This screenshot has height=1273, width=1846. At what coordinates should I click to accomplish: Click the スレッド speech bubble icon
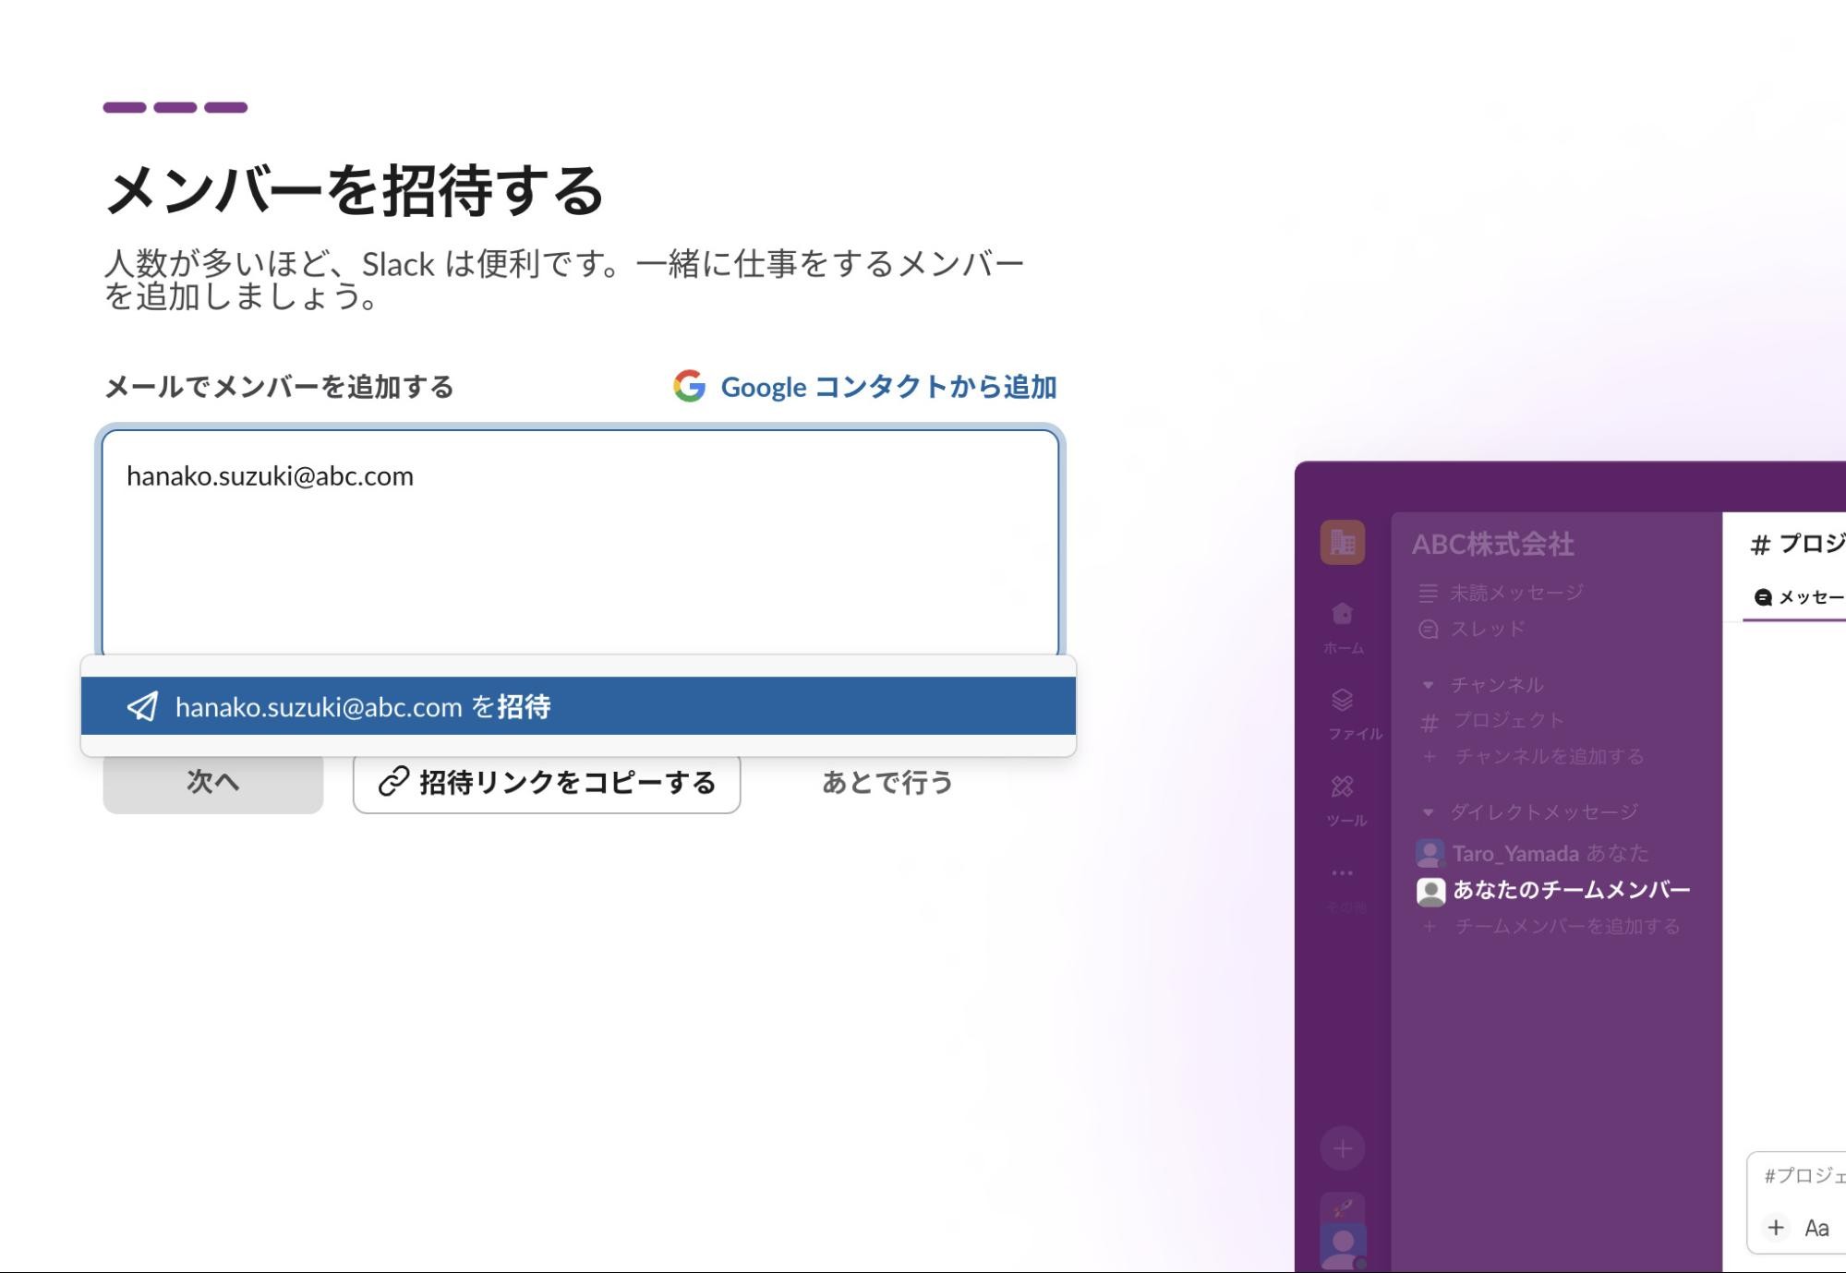(1429, 629)
